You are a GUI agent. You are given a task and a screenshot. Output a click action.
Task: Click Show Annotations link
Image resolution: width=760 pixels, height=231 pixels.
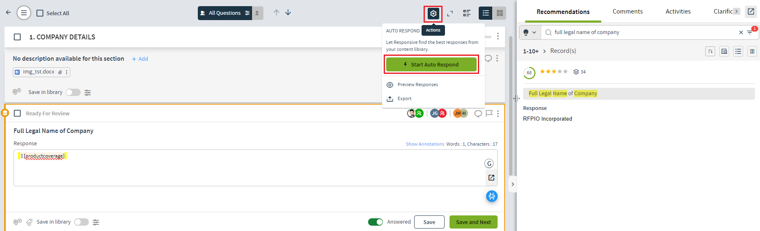pos(425,144)
